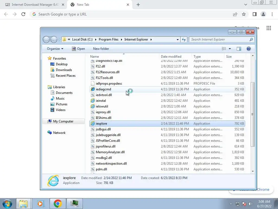Viewport: 278px width, 209px height.
Task: Open Chrome side panel icon
Action: tap(255, 14)
